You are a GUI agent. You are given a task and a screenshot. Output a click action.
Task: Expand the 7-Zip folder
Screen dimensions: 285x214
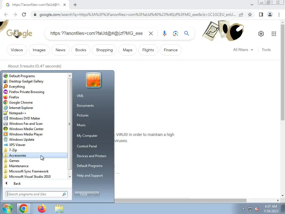(x=35, y=150)
